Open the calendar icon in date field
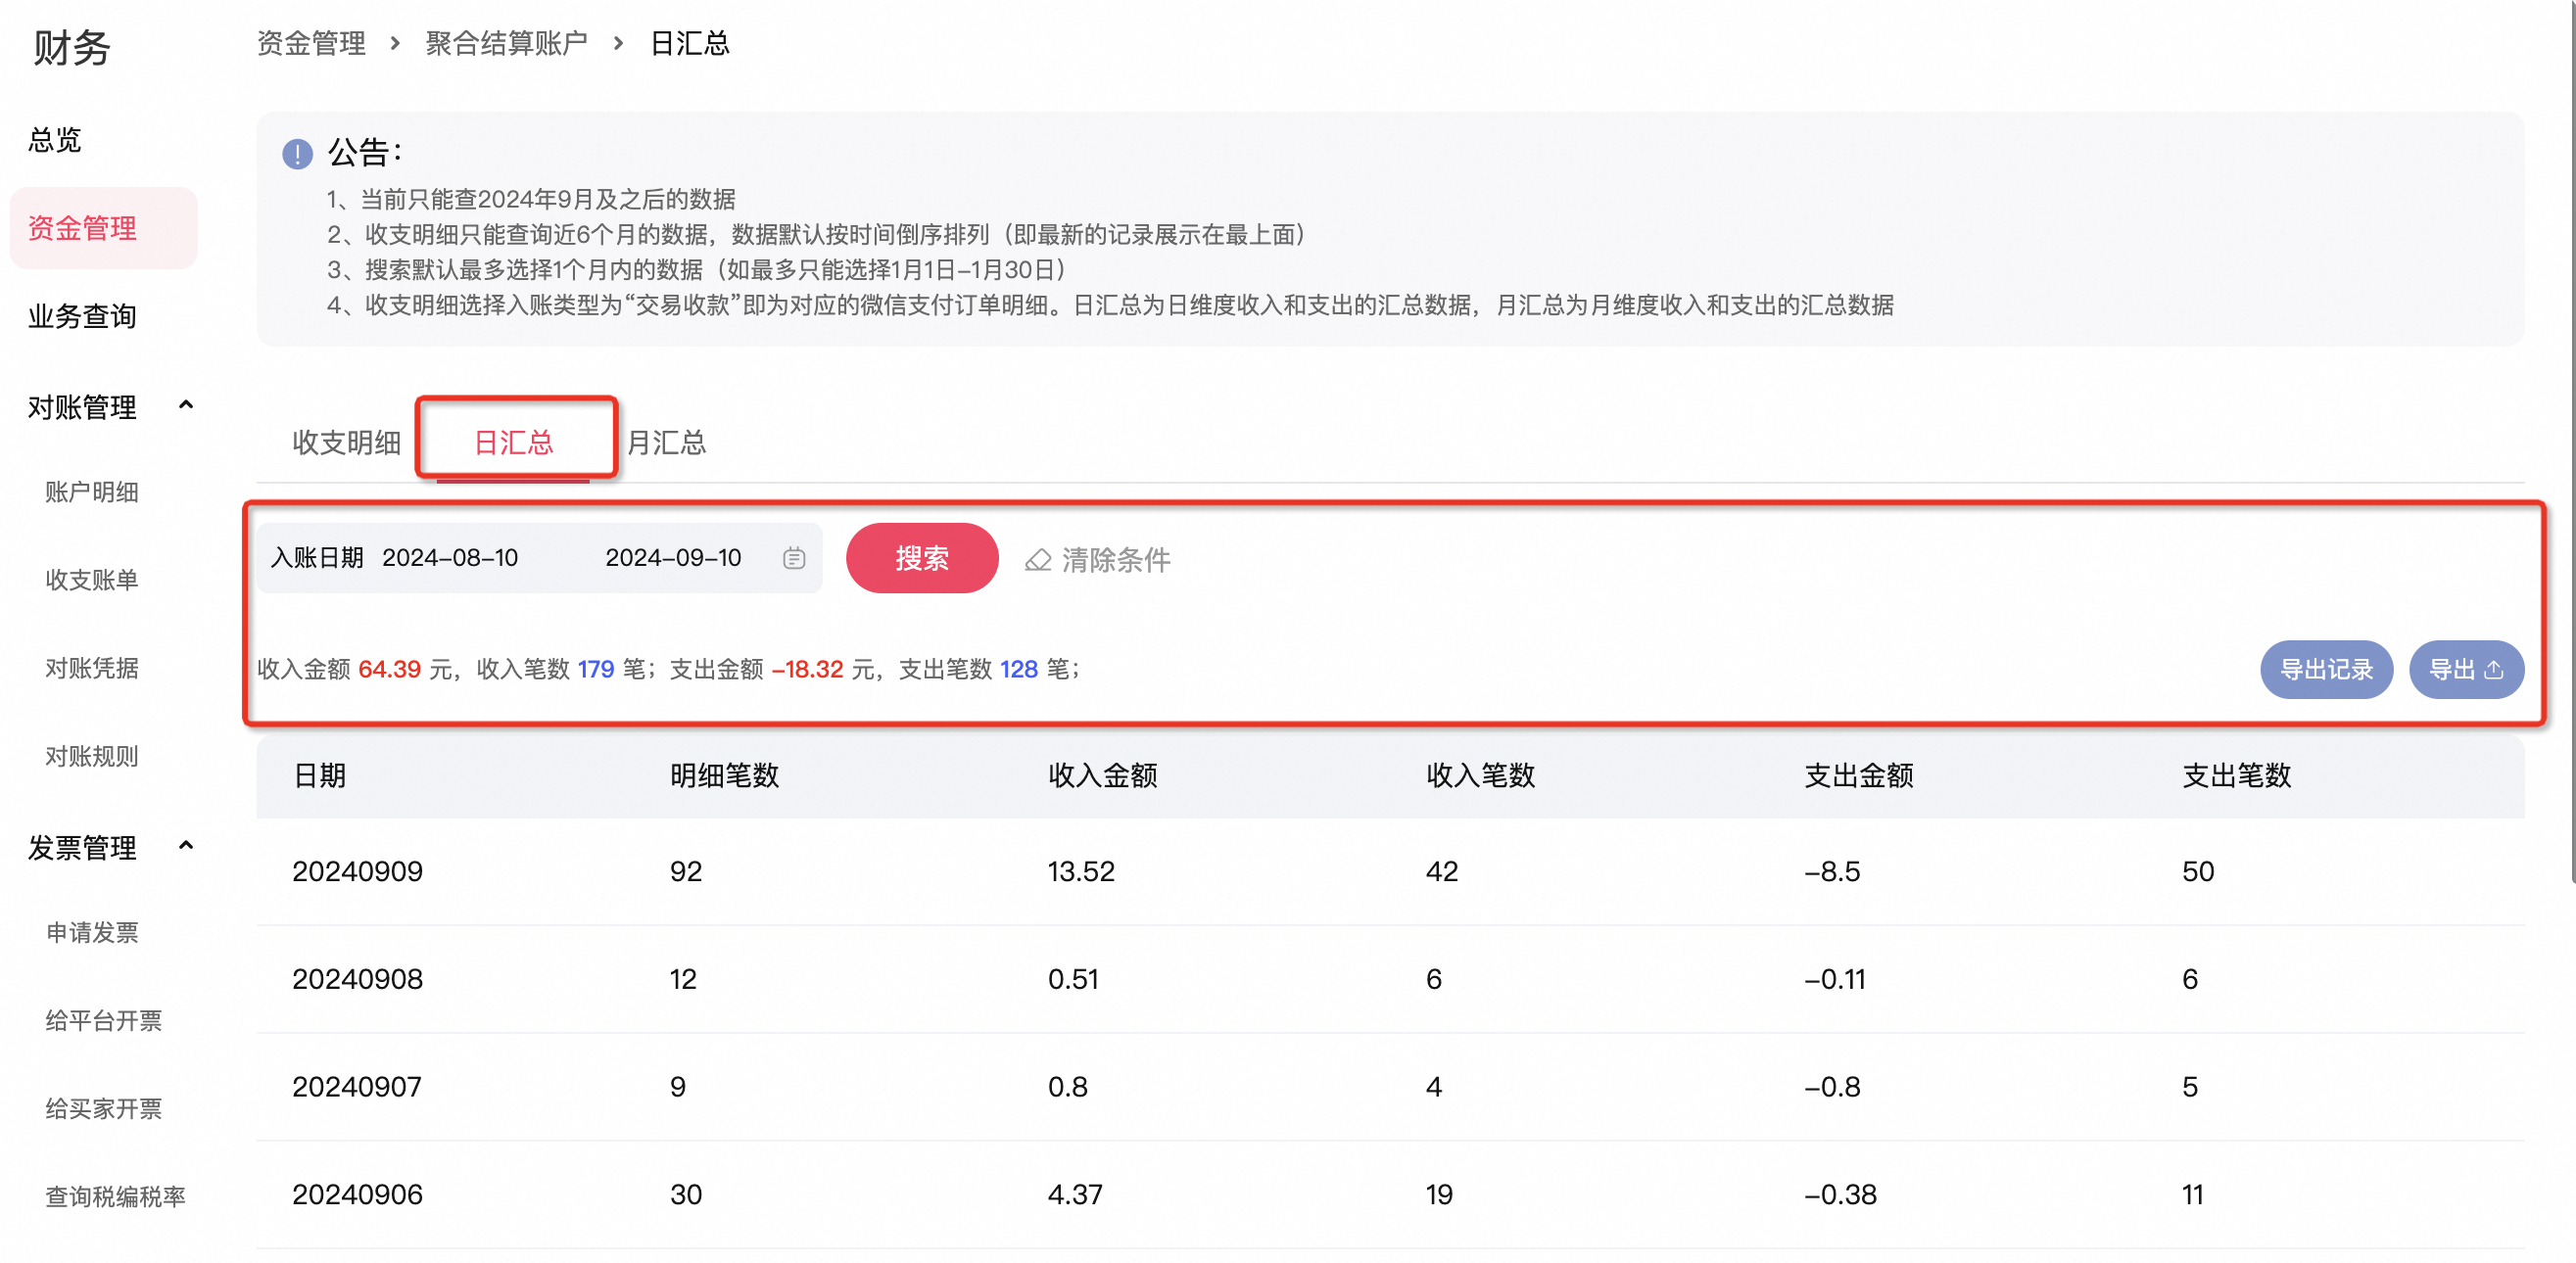This screenshot has width=2576, height=1263. point(794,557)
